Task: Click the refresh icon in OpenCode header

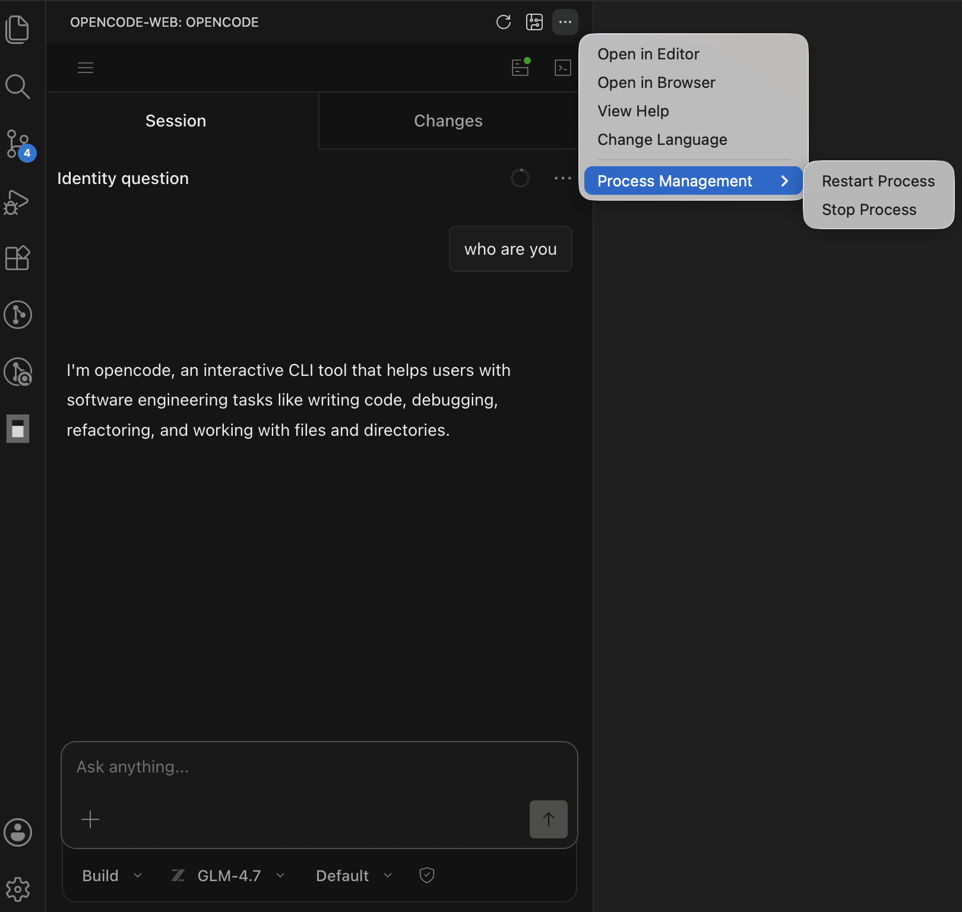Action: (x=504, y=22)
